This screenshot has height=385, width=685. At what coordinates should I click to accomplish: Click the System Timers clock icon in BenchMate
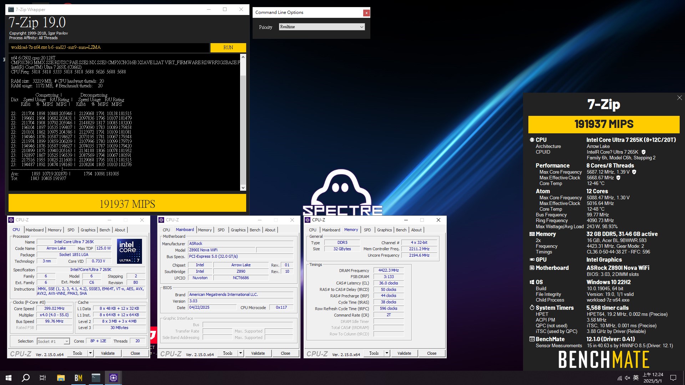(x=532, y=308)
